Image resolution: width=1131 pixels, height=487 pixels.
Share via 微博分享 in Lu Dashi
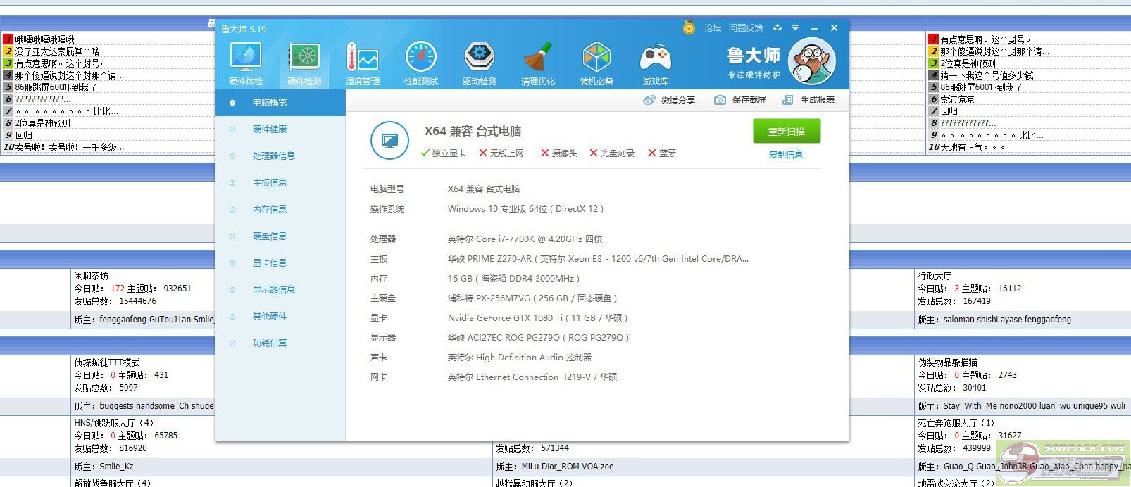[669, 100]
